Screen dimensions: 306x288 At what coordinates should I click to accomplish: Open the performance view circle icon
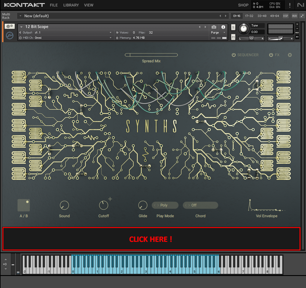pos(10,35)
